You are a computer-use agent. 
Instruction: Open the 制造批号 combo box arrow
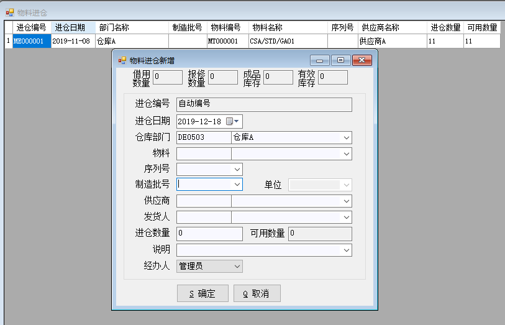237,185
